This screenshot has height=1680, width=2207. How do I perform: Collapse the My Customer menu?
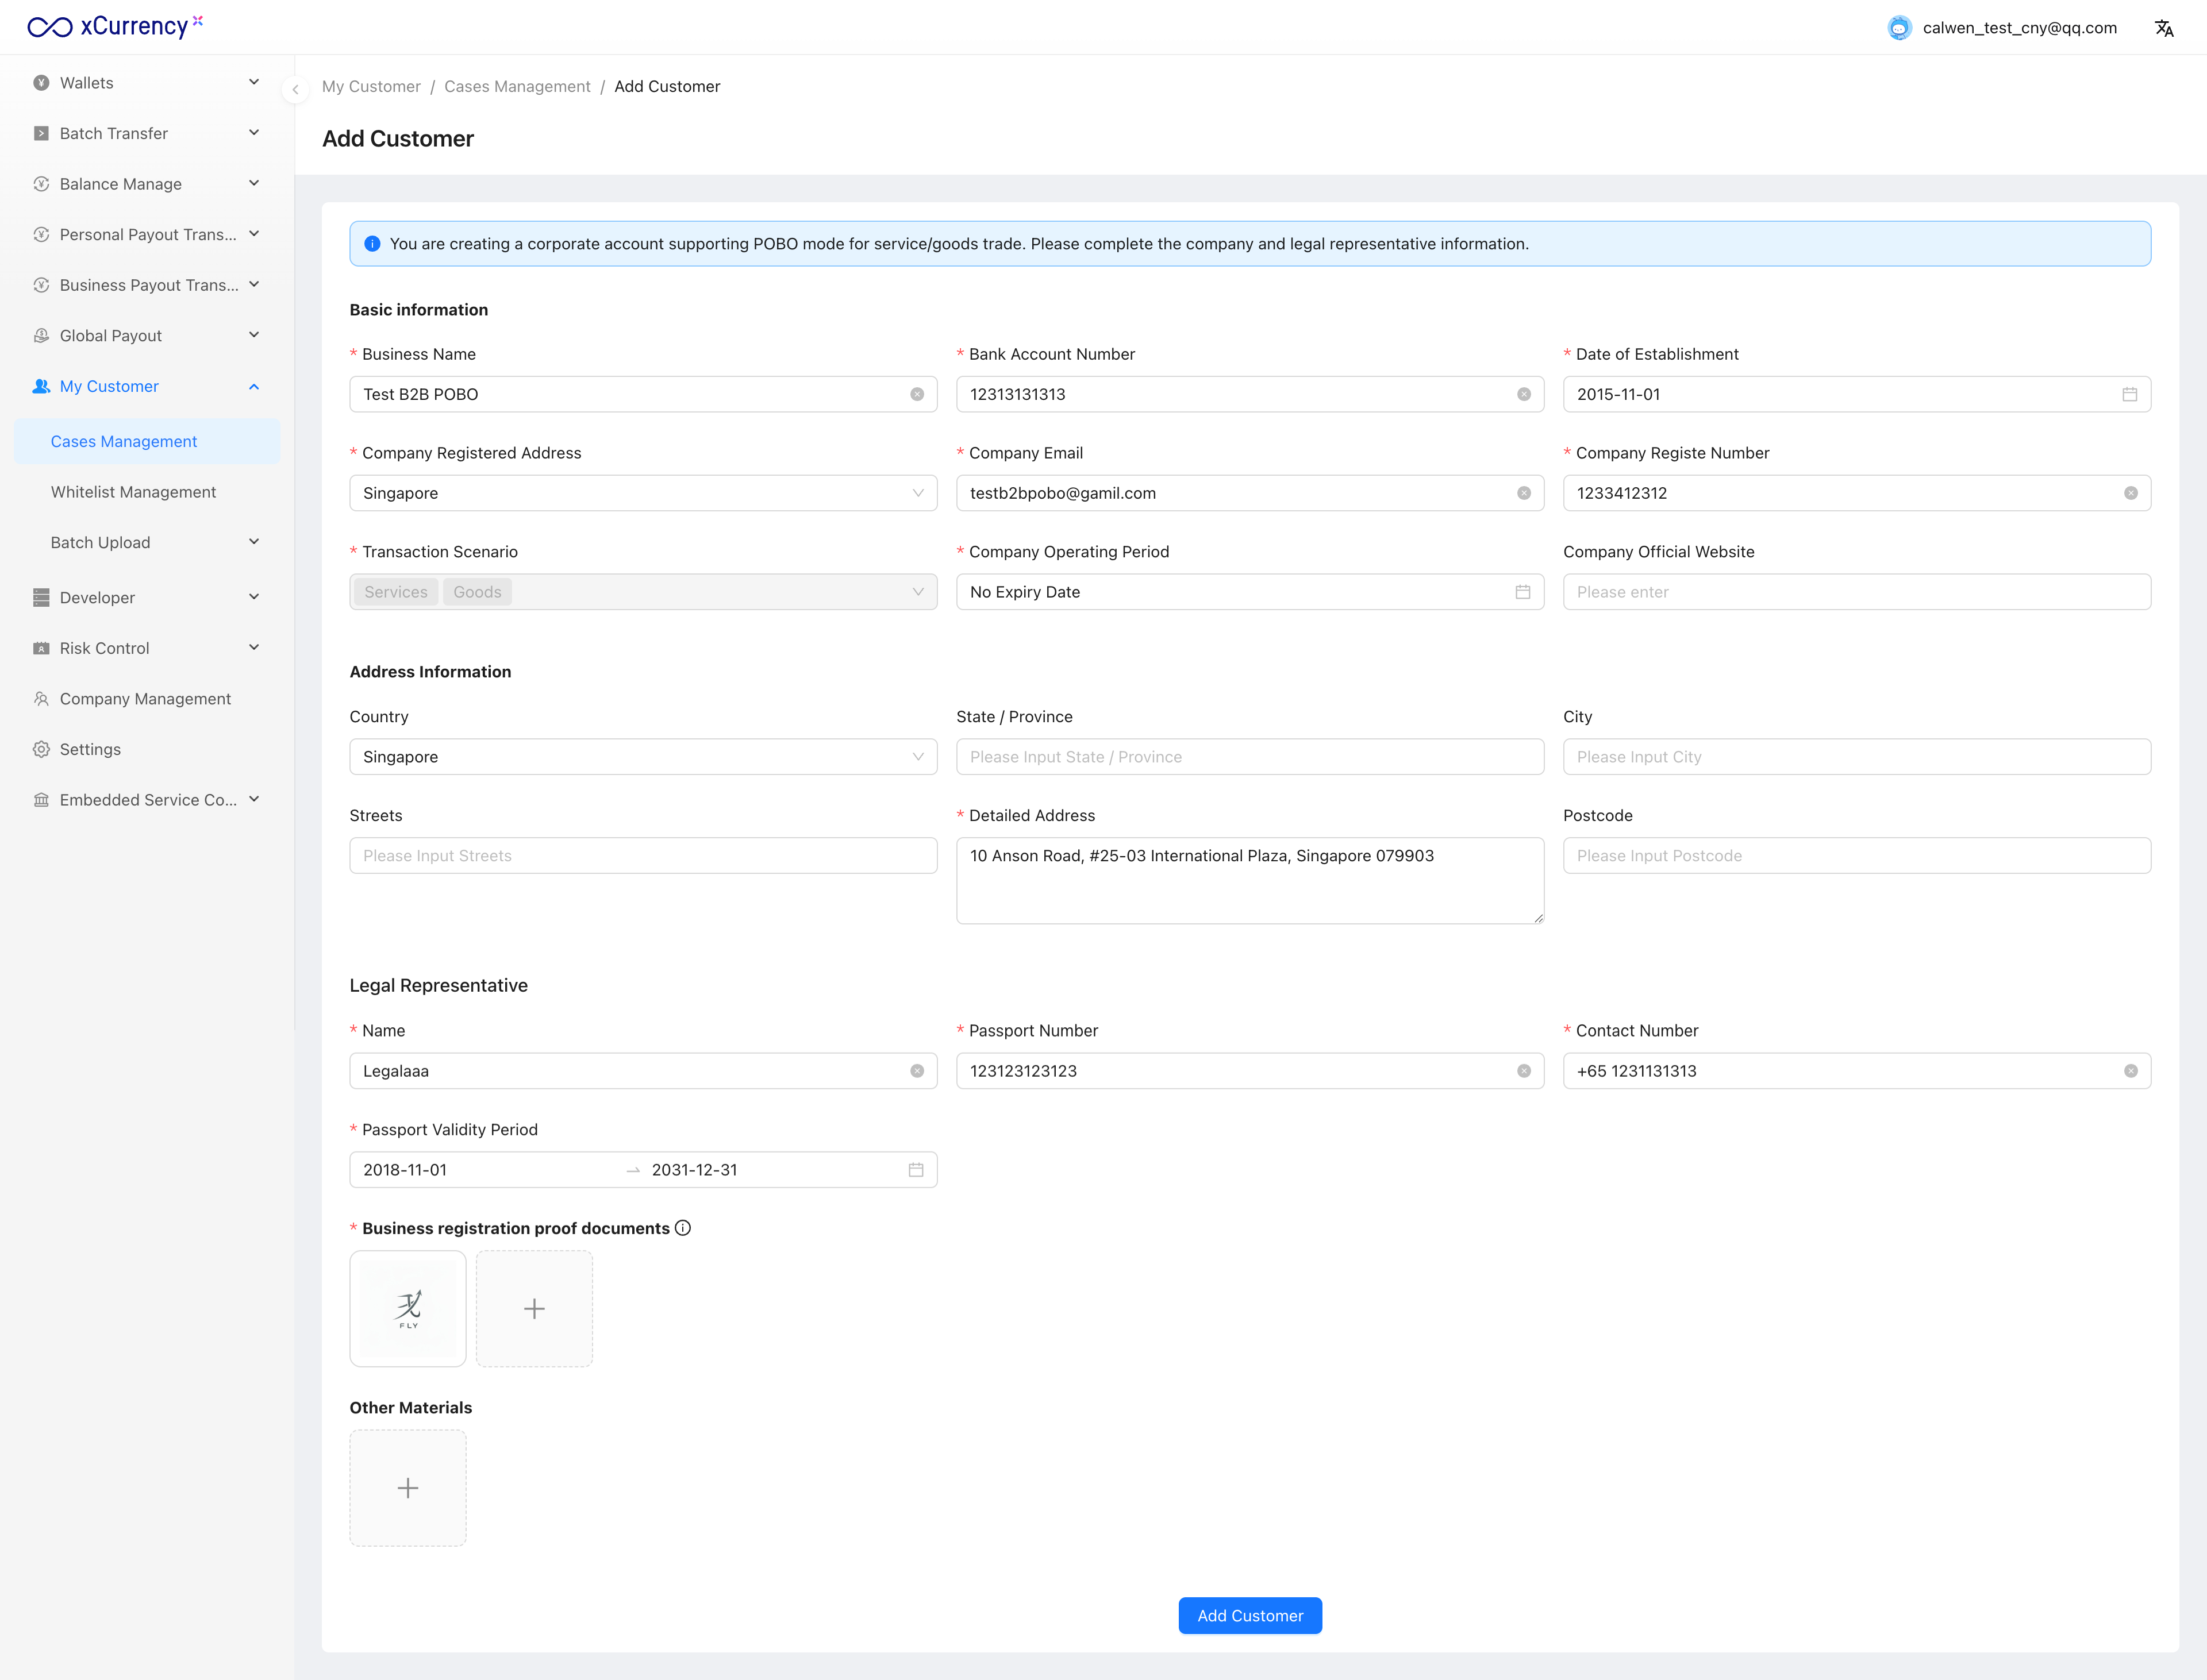(x=146, y=386)
